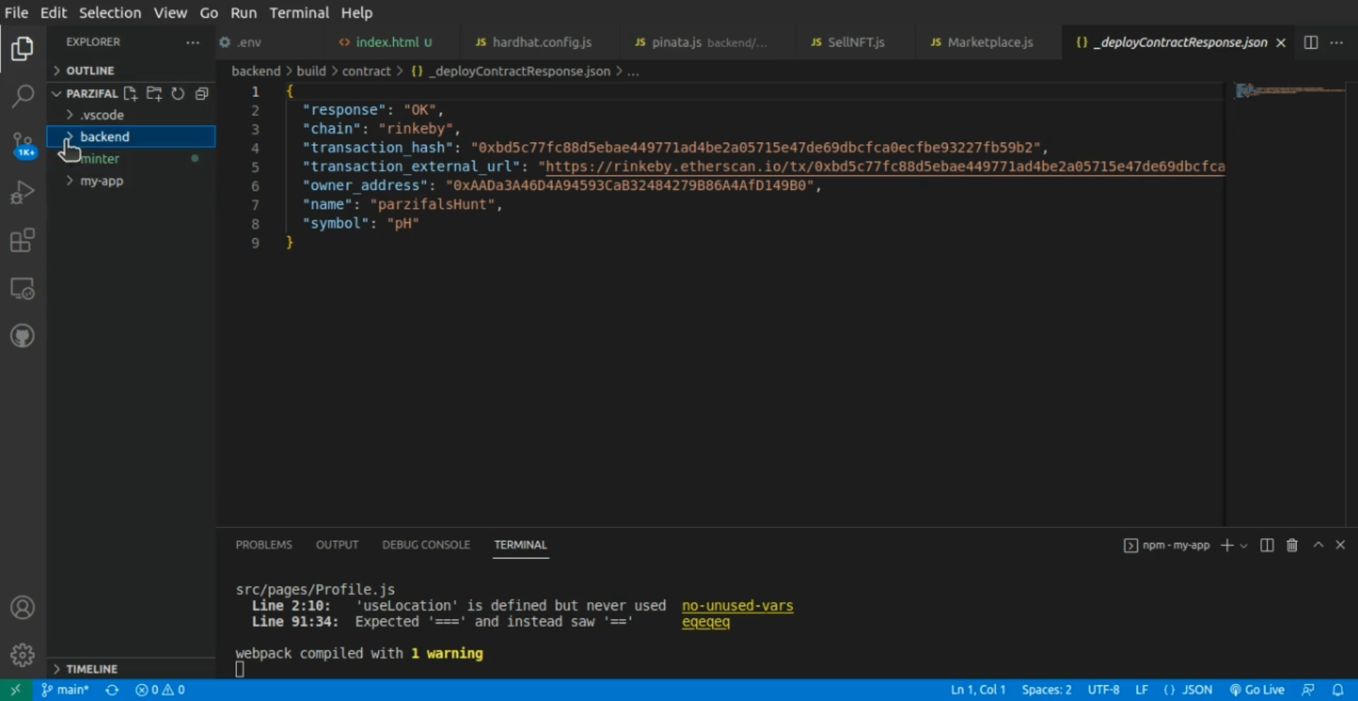The width and height of the screenshot is (1358, 701).
Task: Open the Run menu
Action: [243, 13]
